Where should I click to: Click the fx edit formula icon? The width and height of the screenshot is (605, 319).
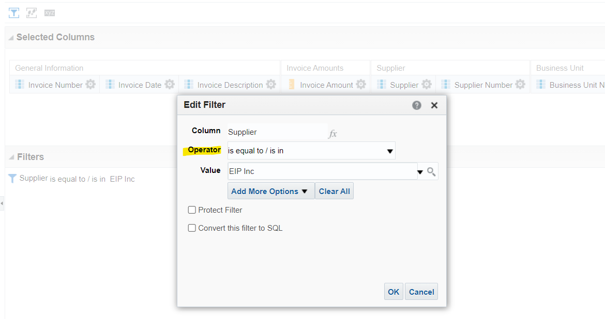(x=332, y=134)
